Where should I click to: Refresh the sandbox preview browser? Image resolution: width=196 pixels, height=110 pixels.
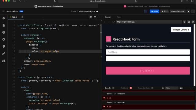[113, 22]
